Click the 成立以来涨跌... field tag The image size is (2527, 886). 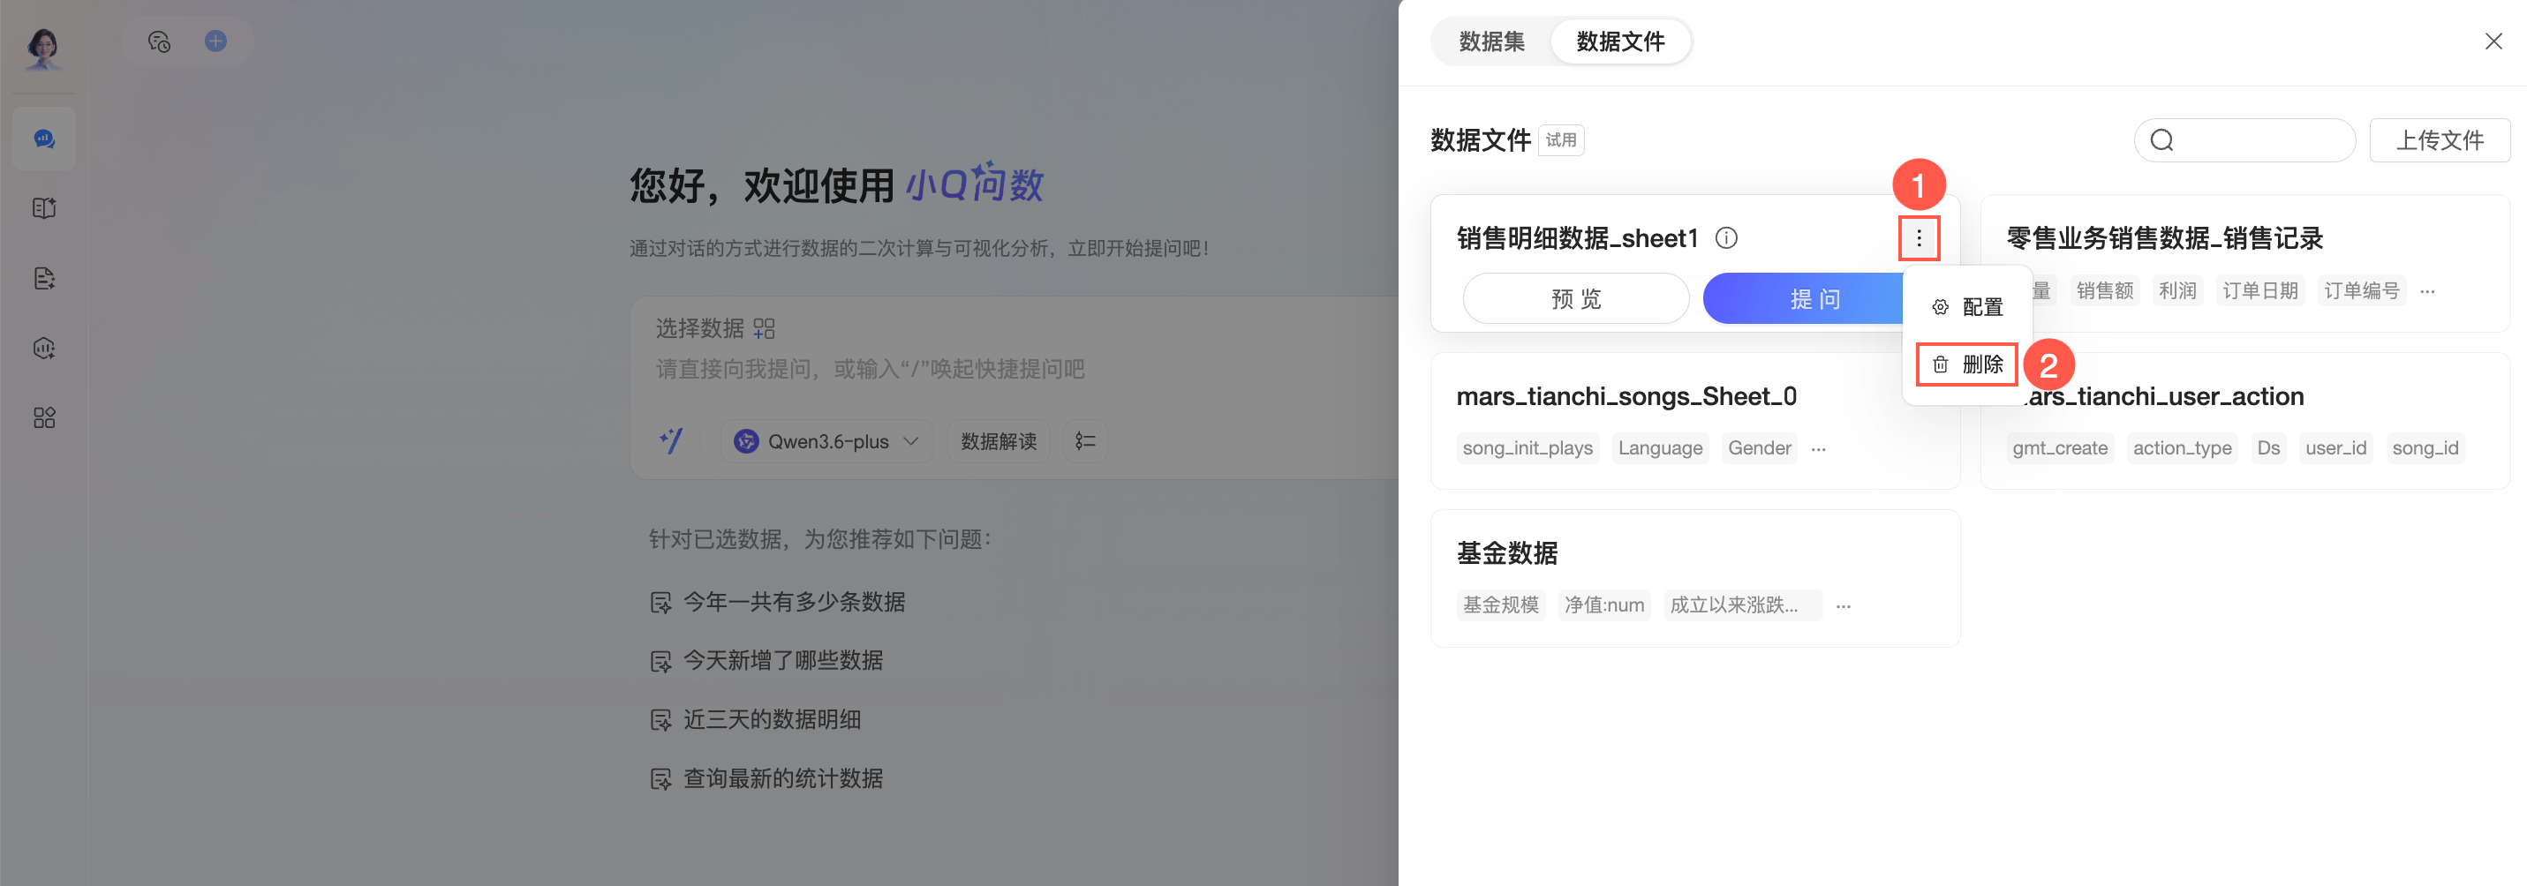tap(1743, 604)
